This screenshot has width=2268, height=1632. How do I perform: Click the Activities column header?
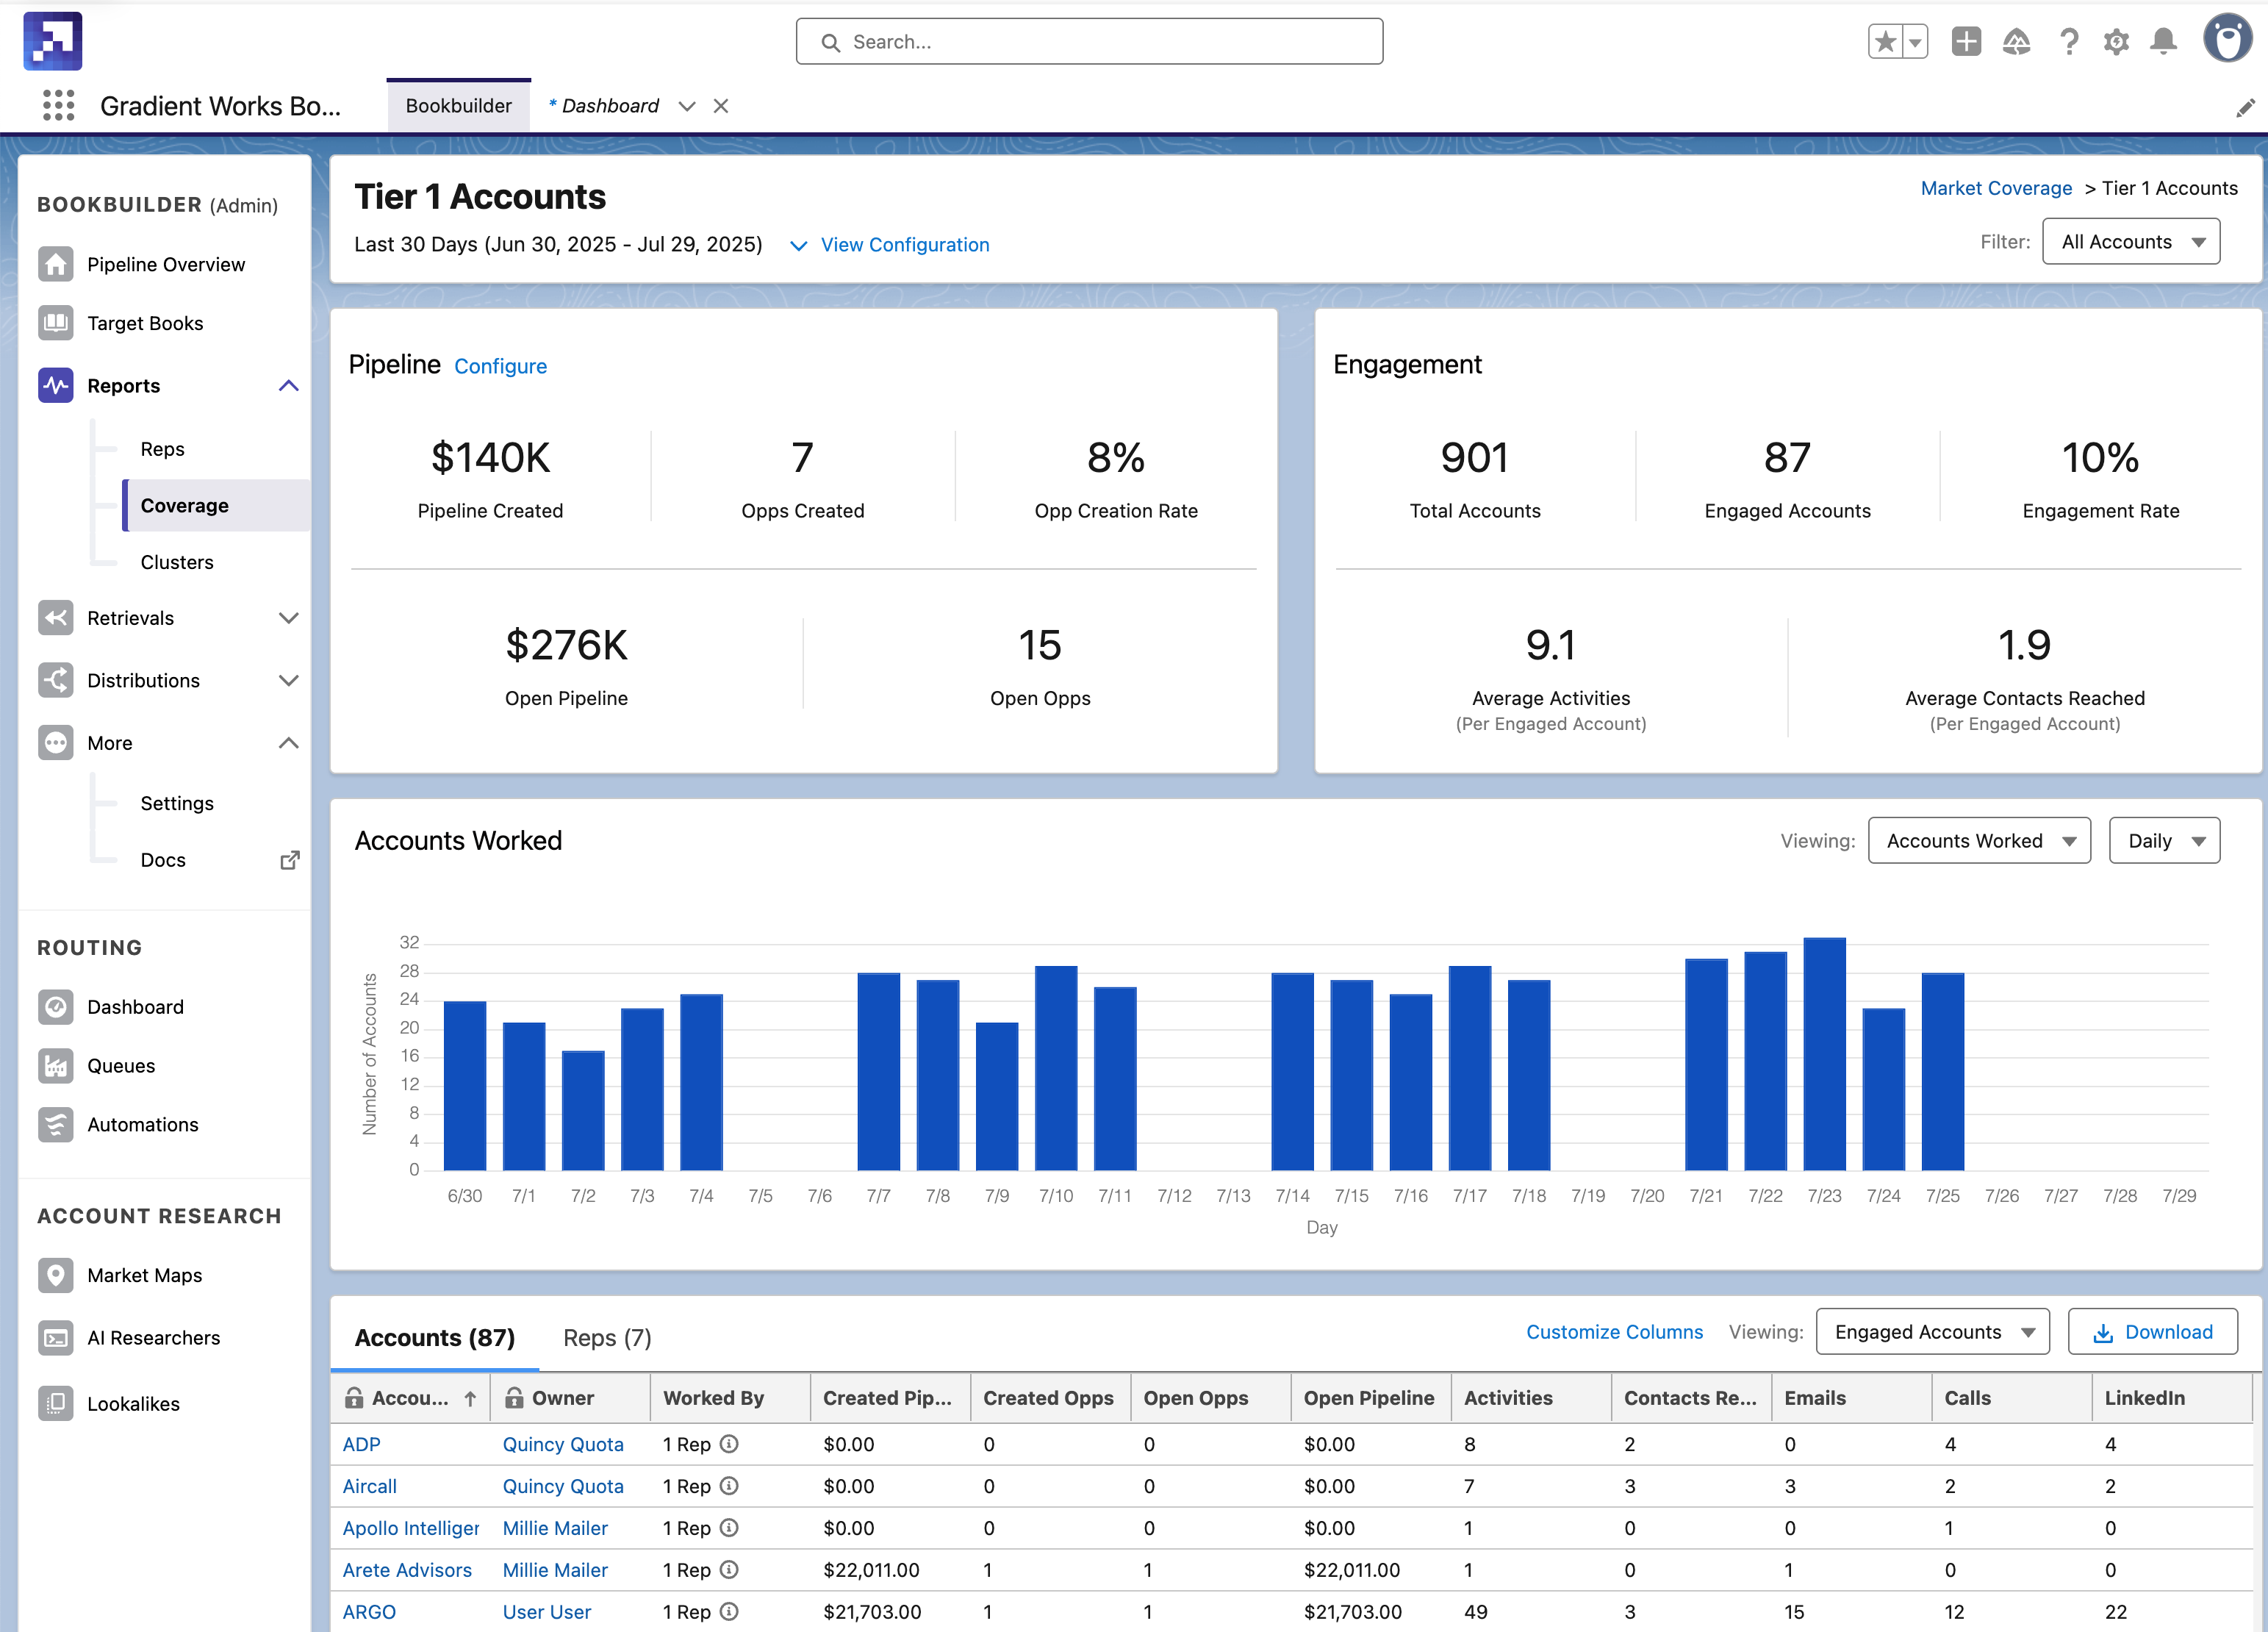[x=1531, y=1398]
